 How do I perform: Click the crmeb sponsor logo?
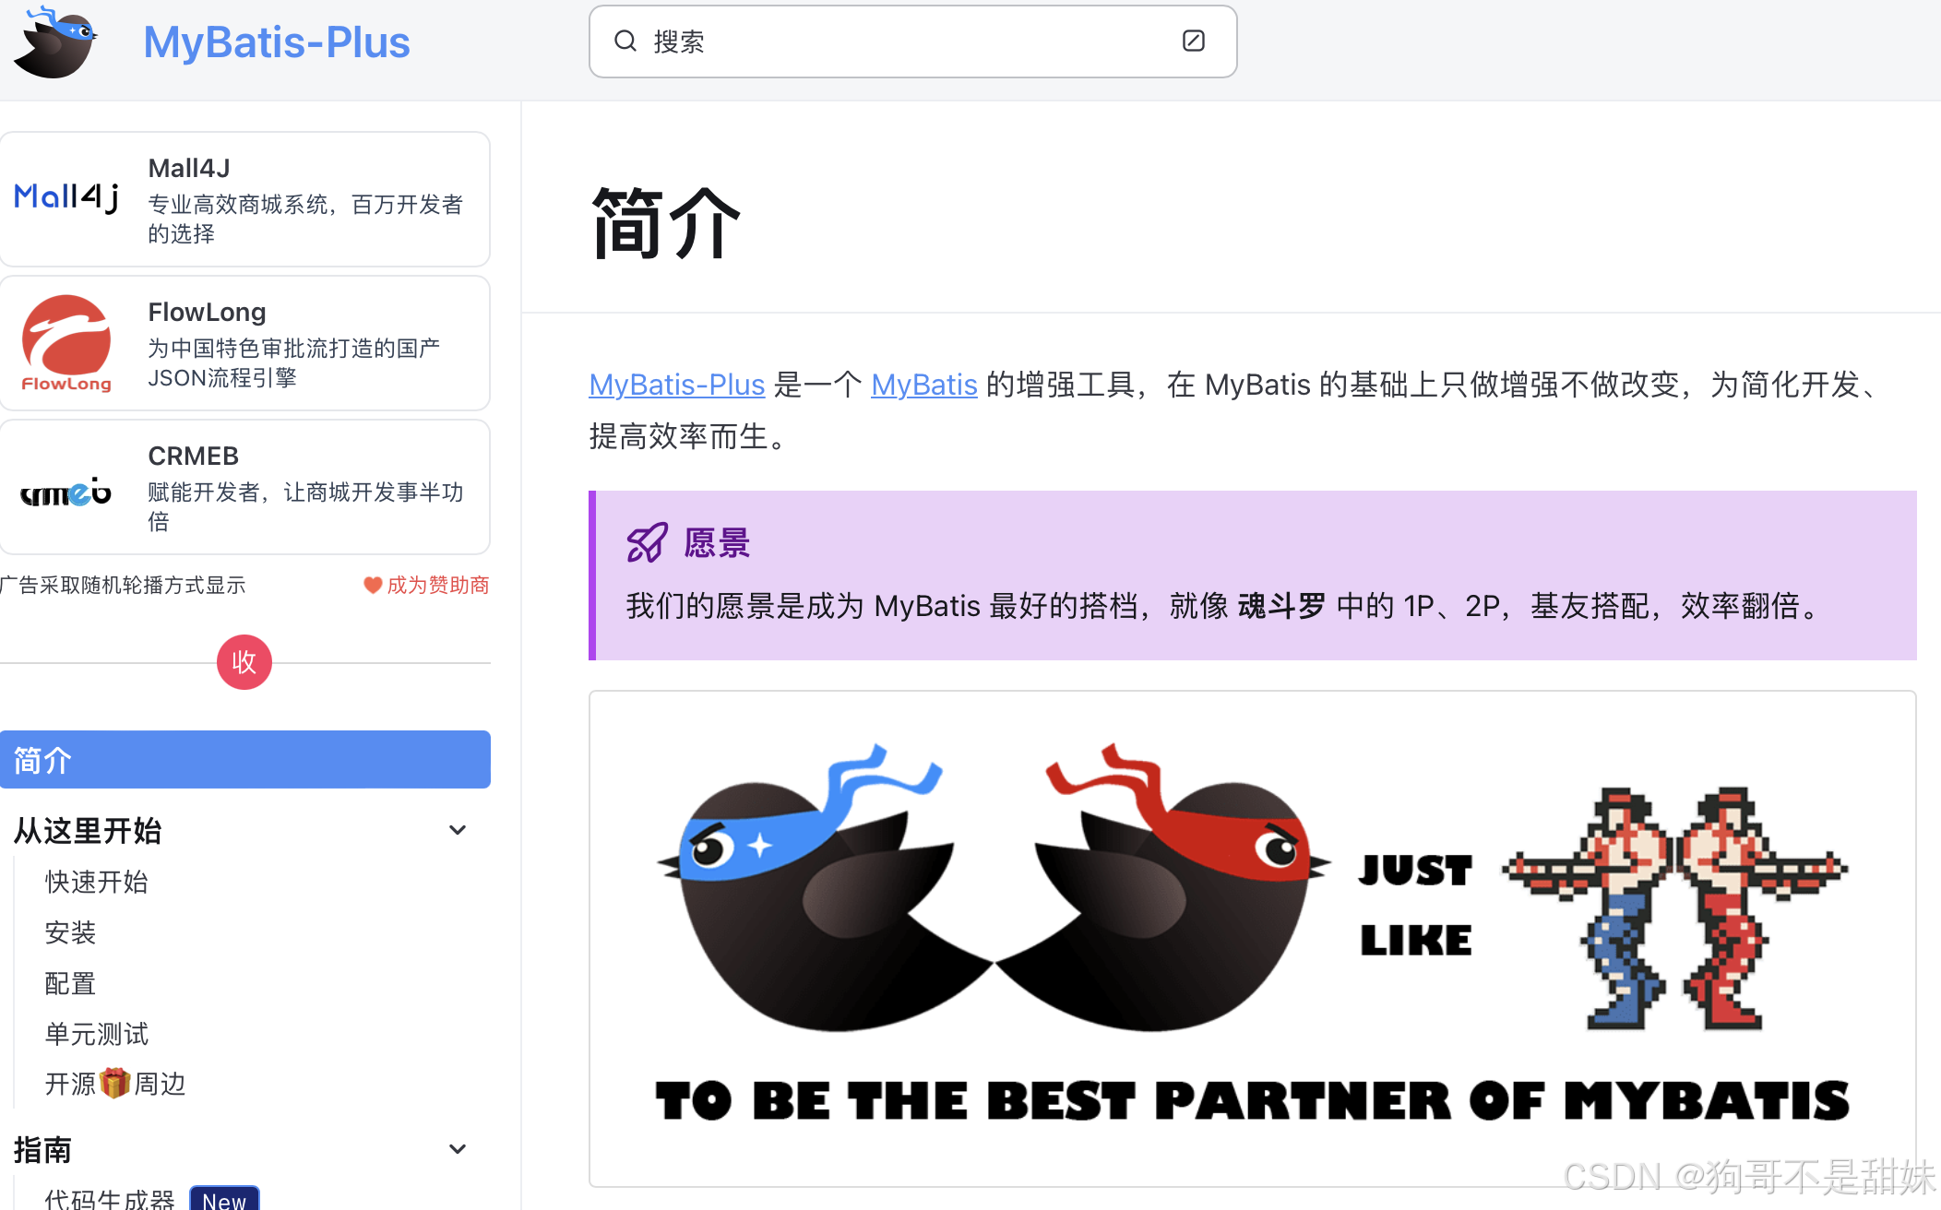(65, 492)
